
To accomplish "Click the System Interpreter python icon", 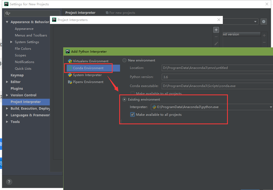I will pos(70,75).
